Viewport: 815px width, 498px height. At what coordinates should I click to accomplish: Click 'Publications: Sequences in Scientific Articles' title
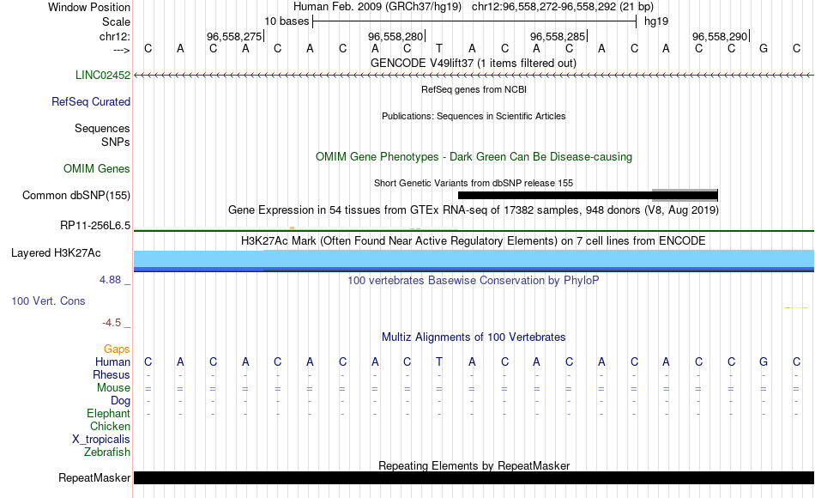coord(474,116)
